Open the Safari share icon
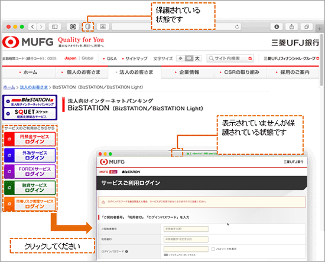This screenshot has height=262, width=325. click(292, 27)
